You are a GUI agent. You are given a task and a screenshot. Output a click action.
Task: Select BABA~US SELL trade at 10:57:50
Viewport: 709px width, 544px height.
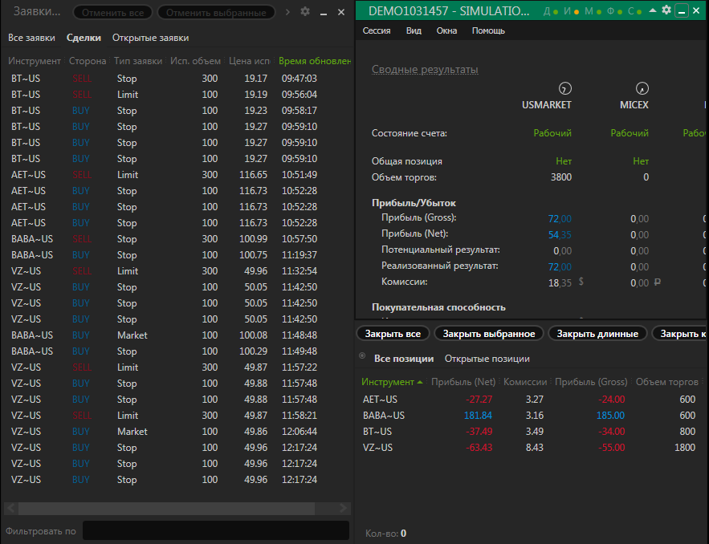click(178, 239)
